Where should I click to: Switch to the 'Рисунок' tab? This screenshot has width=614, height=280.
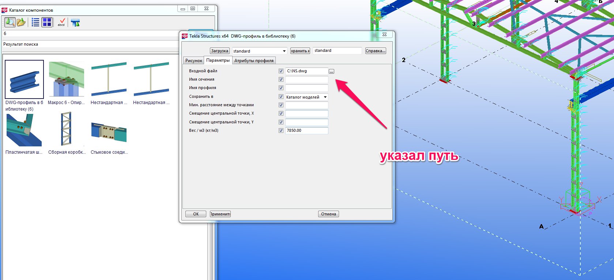coord(193,61)
